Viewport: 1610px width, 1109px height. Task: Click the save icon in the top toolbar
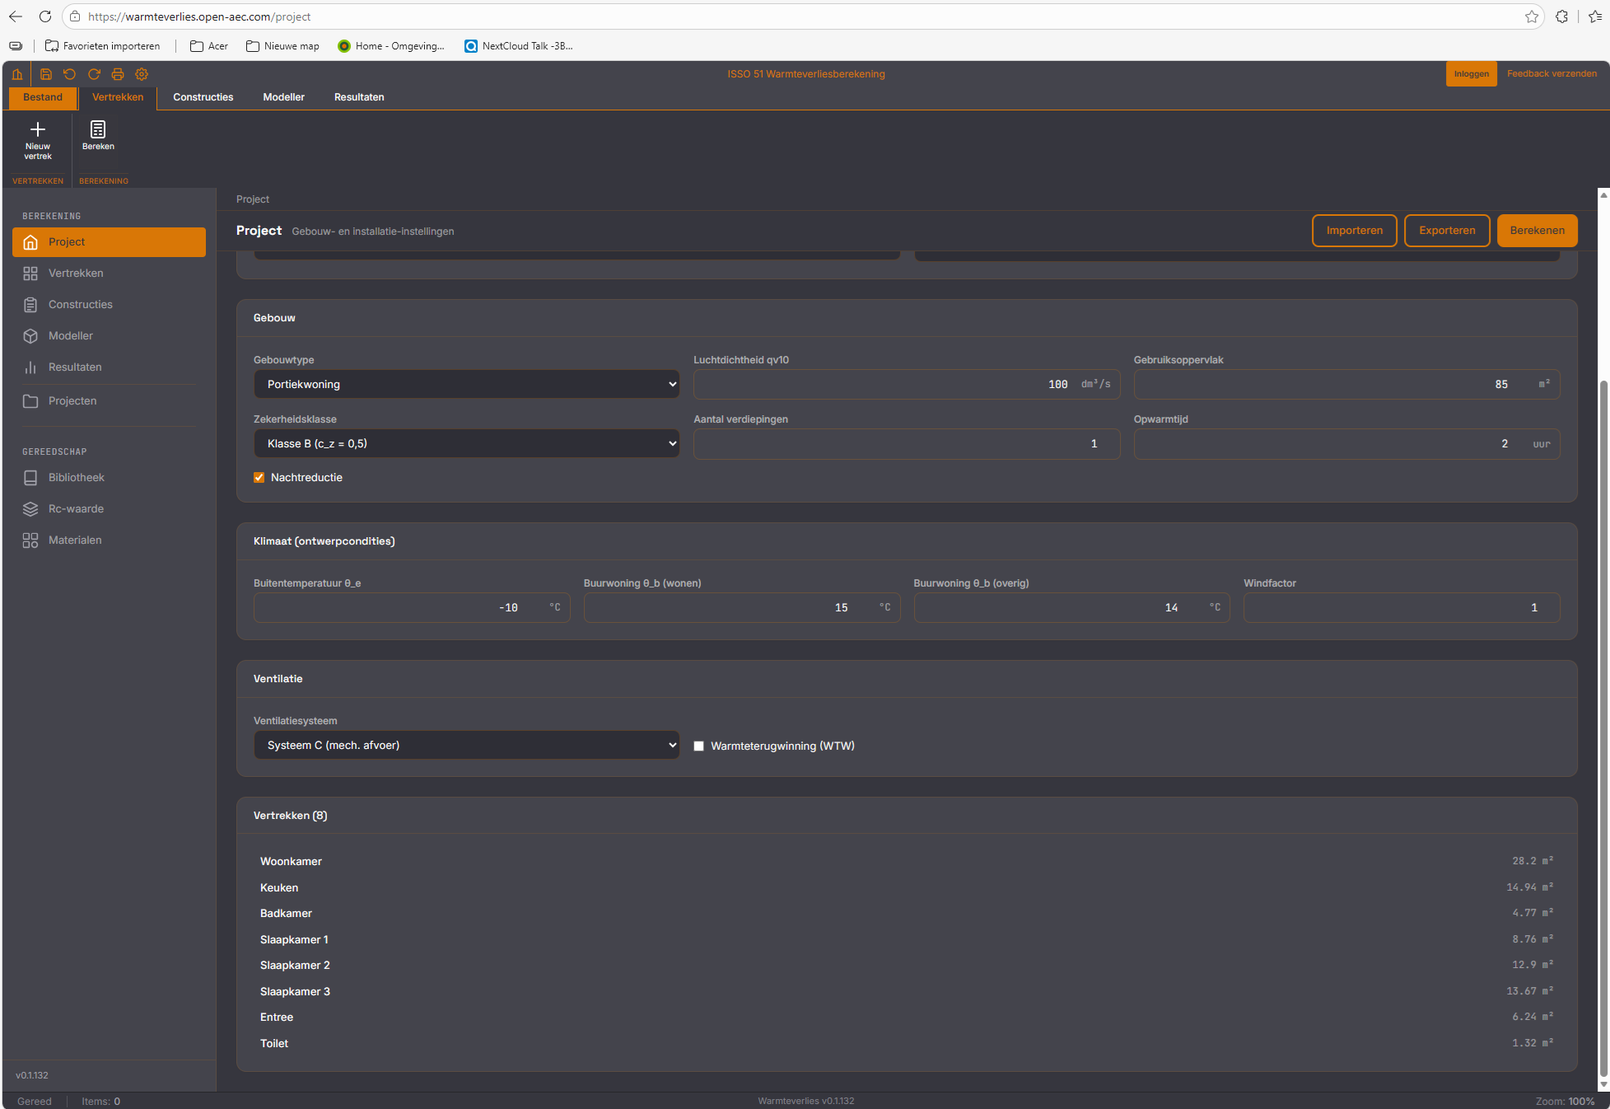[46, 74]
